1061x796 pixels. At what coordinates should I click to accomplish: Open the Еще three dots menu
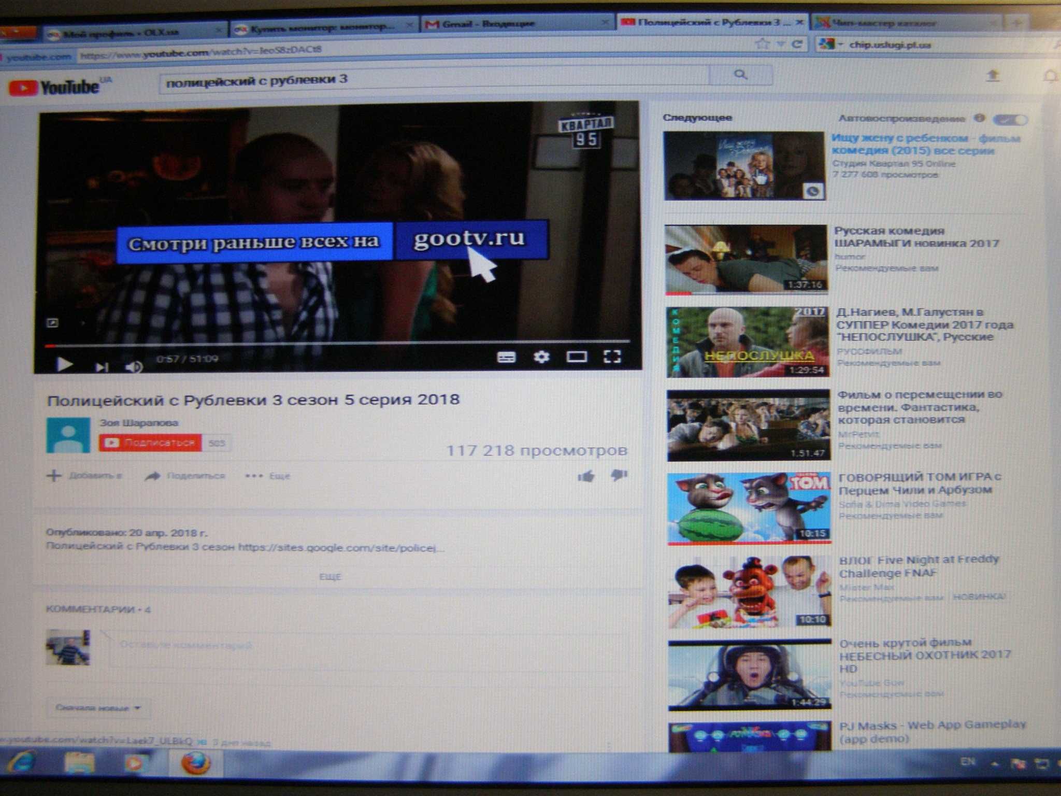point(267,476)
